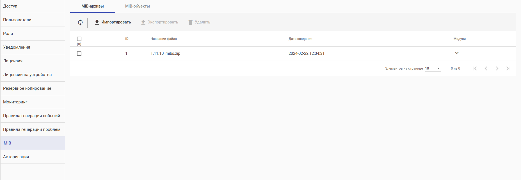
Task: Click the Import download-arrow icon
Action: pyautogui.click(x=97, y=22)
